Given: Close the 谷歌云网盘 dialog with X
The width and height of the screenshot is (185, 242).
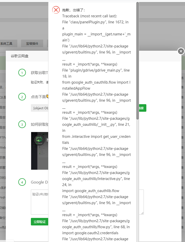Looking at the screenshot, I should 181,51.
